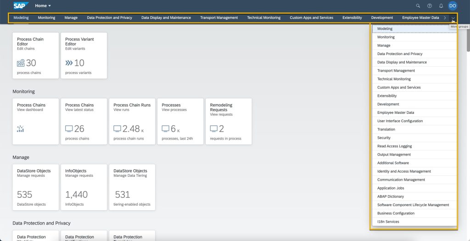Screen dimensions: 470x241
Task: Open Data Protection and Privacy tab
Action: tap(109, 18)
